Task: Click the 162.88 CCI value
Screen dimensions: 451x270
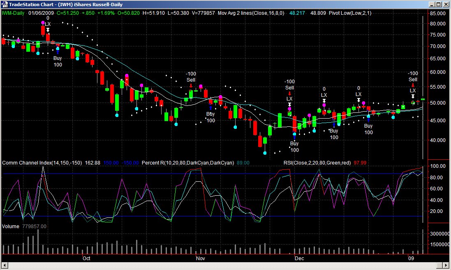Action: (x=93, y=163)
